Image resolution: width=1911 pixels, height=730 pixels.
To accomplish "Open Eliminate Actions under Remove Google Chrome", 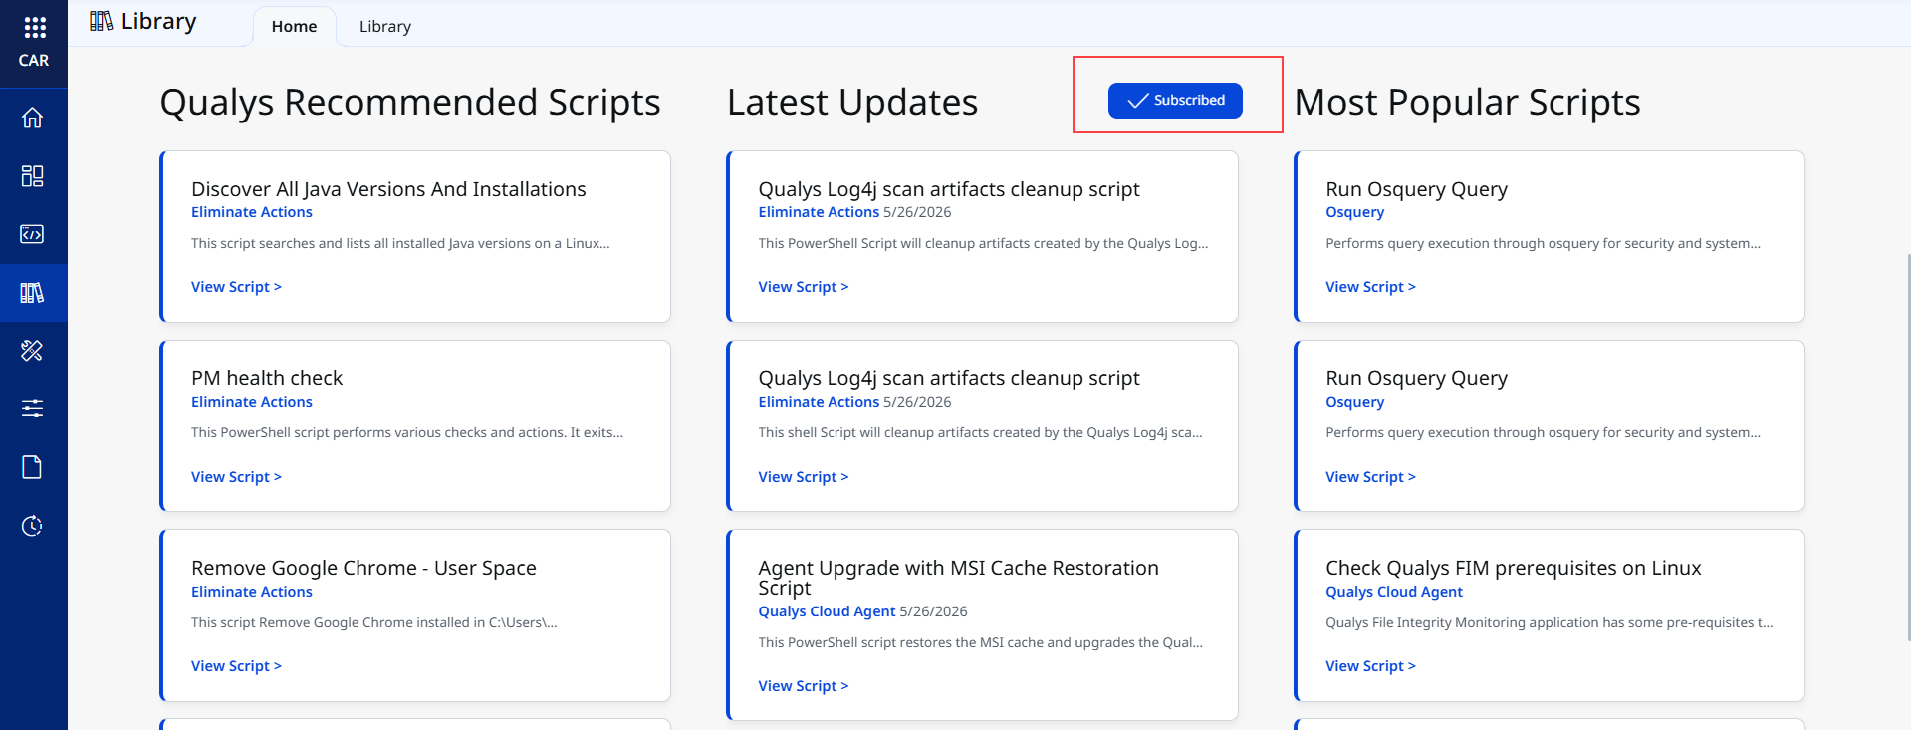I will point(252,592).
